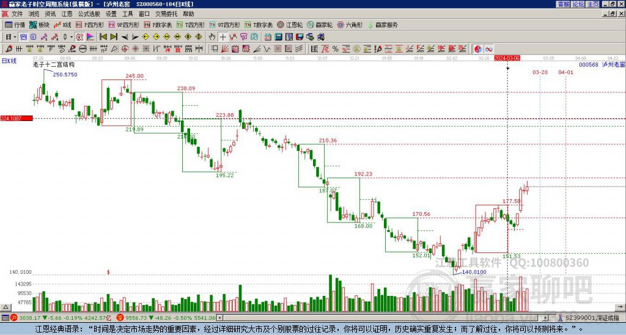Toggle the 权 adjustment icon
This screenshot has width=626, height=335.
tap(79, 37)
